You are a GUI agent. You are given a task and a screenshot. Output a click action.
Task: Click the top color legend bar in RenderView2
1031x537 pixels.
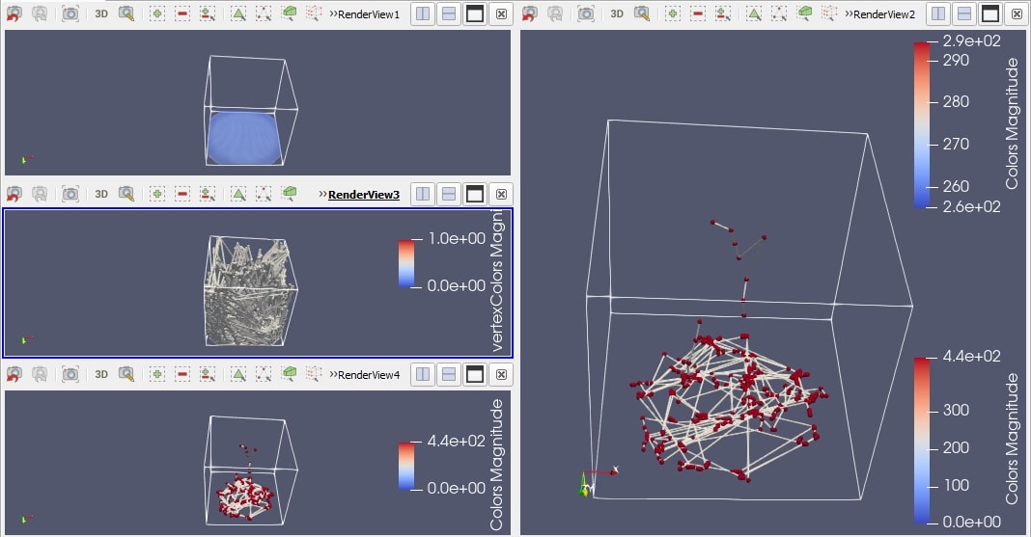click(923, 125)
